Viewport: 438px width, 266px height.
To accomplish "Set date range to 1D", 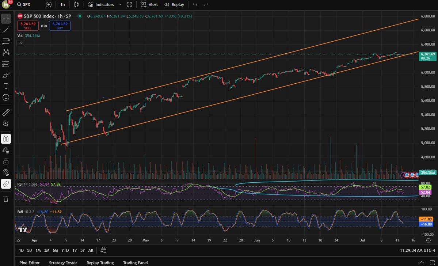I will 21,250.
